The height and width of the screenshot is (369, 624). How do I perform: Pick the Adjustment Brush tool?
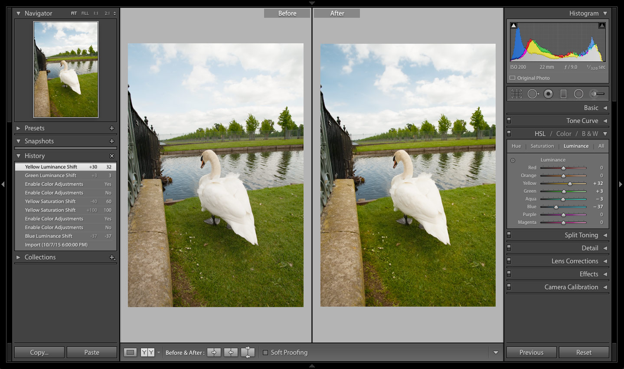(597, 94)
